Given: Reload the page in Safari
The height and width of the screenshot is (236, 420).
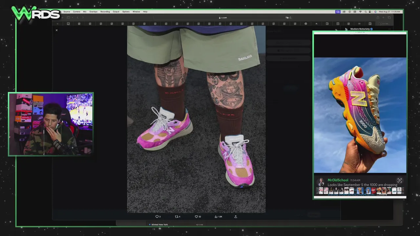Looking at the screenshot, I should (x=290, y=17).
